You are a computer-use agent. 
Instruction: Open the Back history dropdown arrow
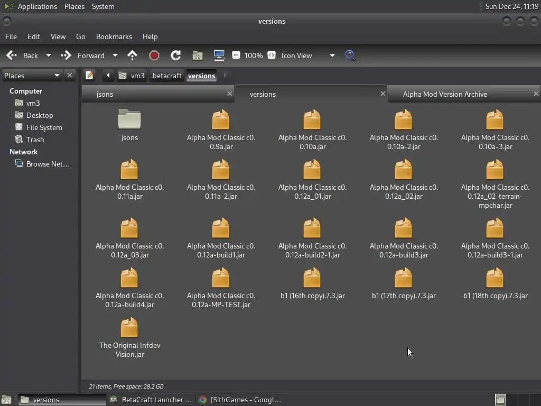coord(49,55)
